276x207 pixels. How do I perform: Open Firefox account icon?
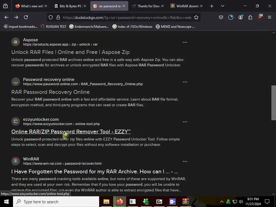pos(240,17)
